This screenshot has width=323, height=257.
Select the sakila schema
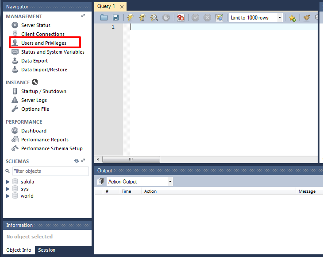27,182
